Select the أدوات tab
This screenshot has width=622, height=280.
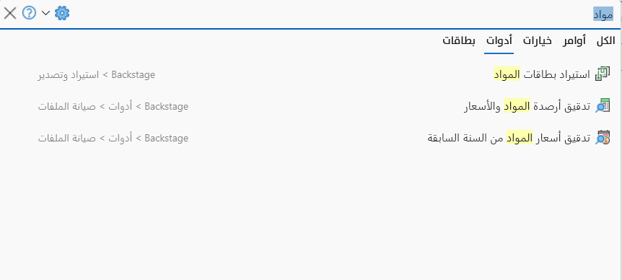[499, 41]
